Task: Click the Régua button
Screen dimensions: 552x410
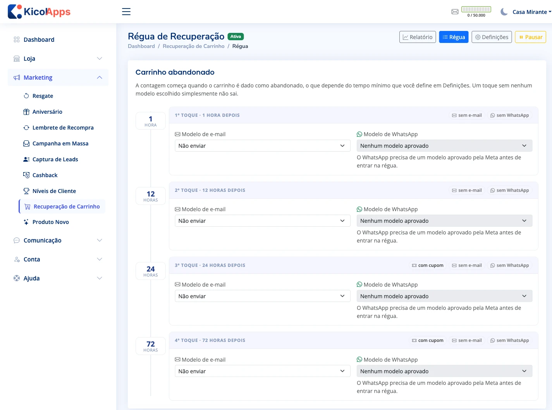Action: [454, 37]
